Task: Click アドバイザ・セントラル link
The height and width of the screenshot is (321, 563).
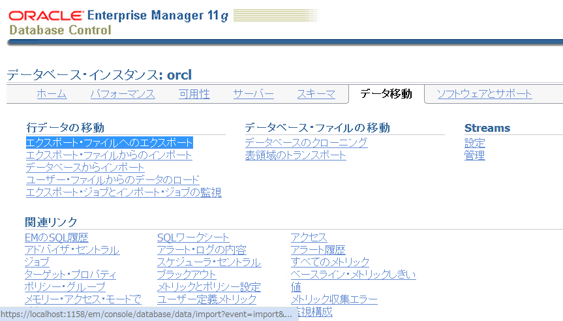Action: 72,250
